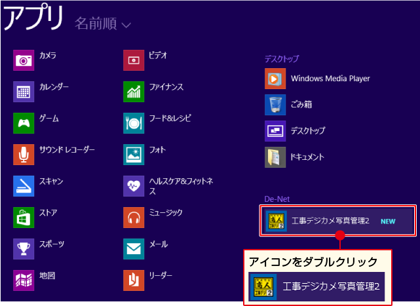Open the 名前順 sort dropdown
This screenshot has height=306, width=420.
[x=103, y=24]
